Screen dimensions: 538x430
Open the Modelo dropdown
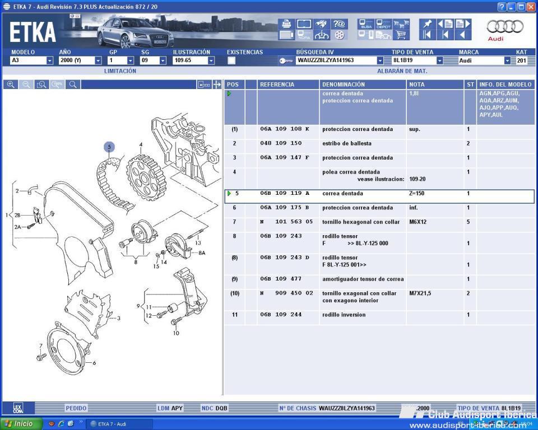tap(50, 60)
